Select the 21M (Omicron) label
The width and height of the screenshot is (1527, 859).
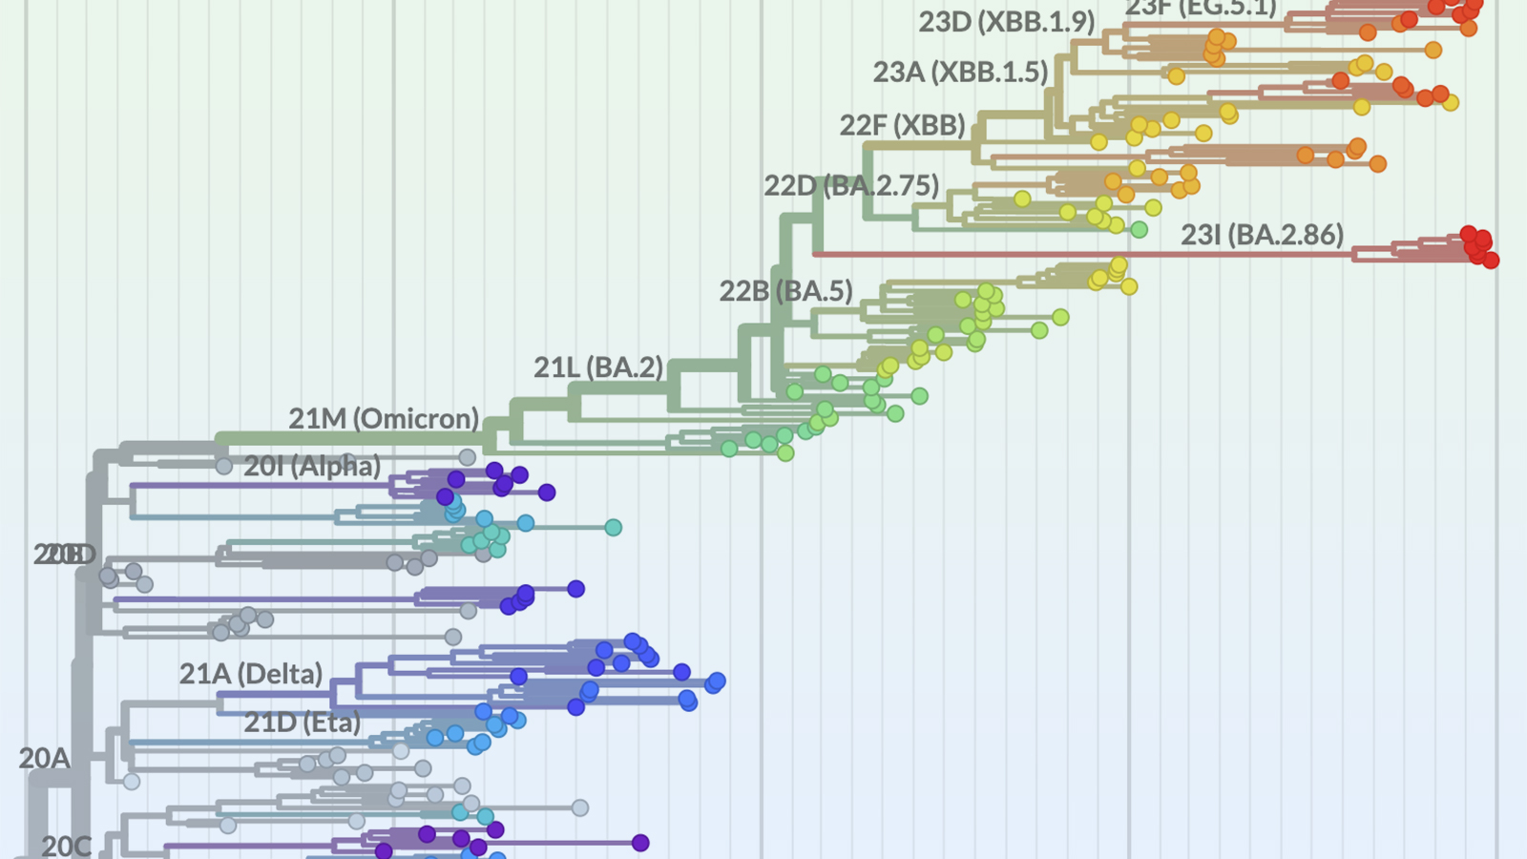coord(384,418)
